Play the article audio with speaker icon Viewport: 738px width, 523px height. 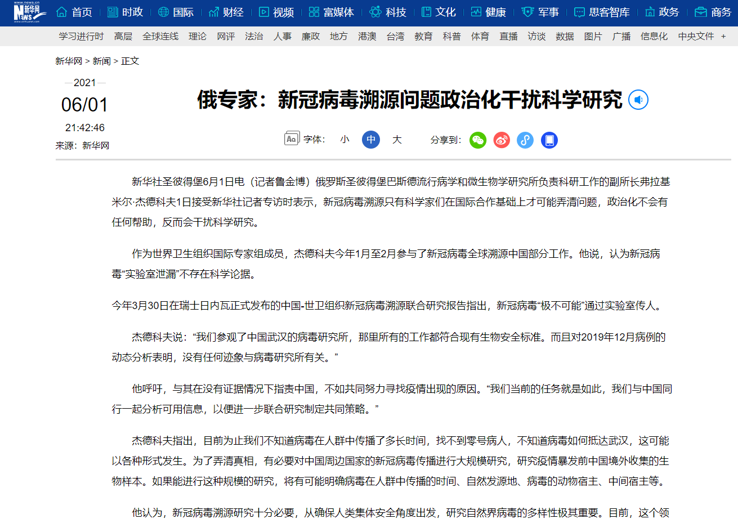click(x=638, y=100)
